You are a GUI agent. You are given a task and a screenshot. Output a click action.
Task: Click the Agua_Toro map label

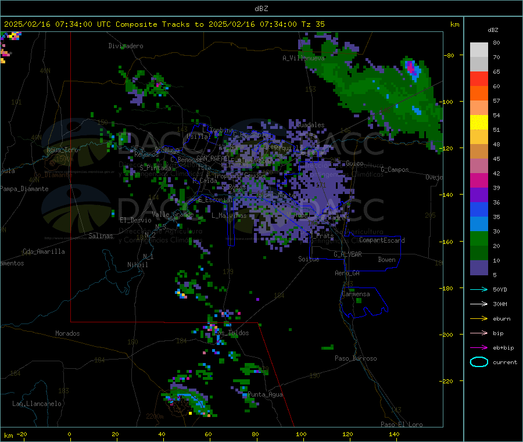pyautogui.click(x=62, y=150)
